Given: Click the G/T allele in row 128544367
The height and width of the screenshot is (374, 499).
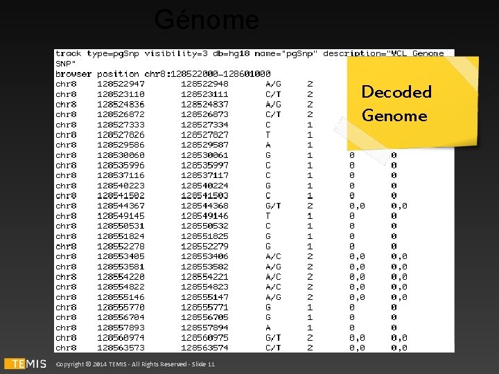Looking at the screenshot, I should (x=273, y=206).
